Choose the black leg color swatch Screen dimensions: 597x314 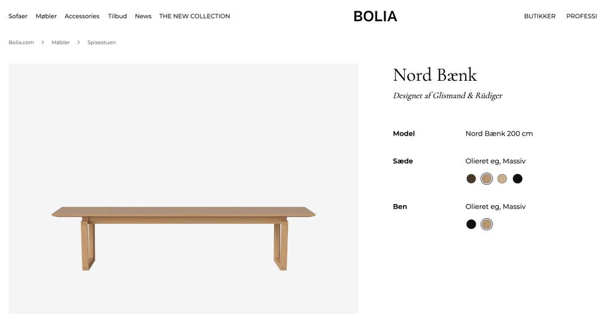(471, 224)
